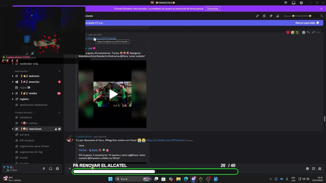
Task: Create invite for reacciones channel icon
Action: pos(56,129)
